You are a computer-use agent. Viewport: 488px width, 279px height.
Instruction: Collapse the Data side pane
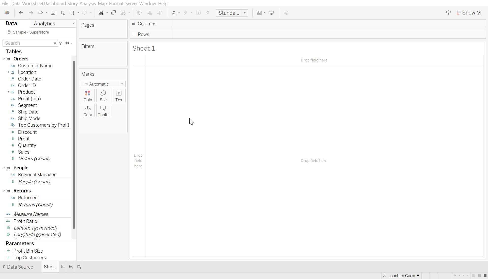pos(74,23)
